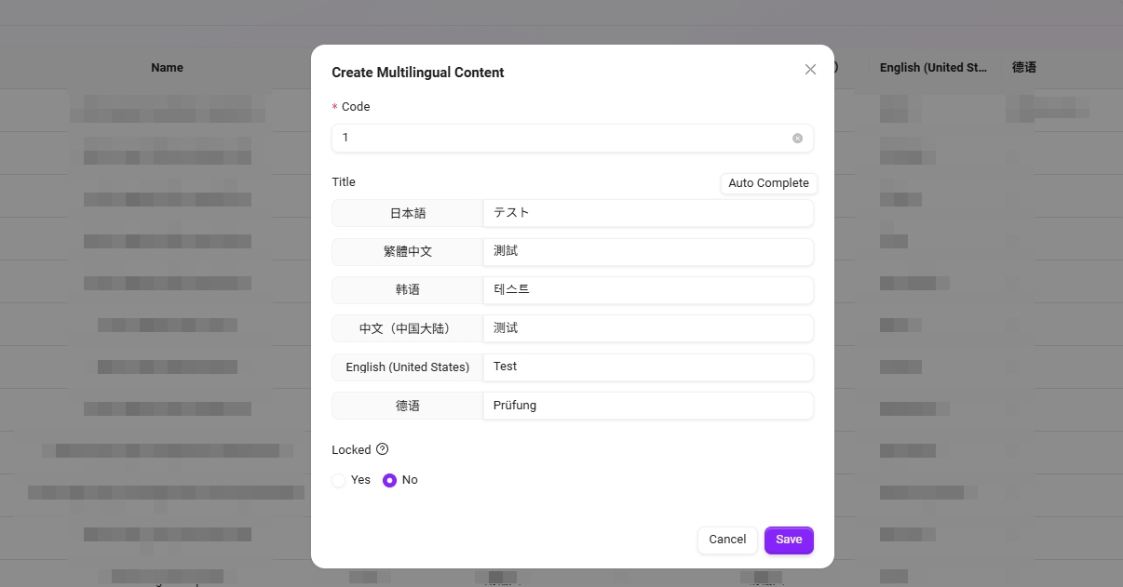Cancel the dialog
Viewport: 1123px width, 587px height.
tap(727, 540)
